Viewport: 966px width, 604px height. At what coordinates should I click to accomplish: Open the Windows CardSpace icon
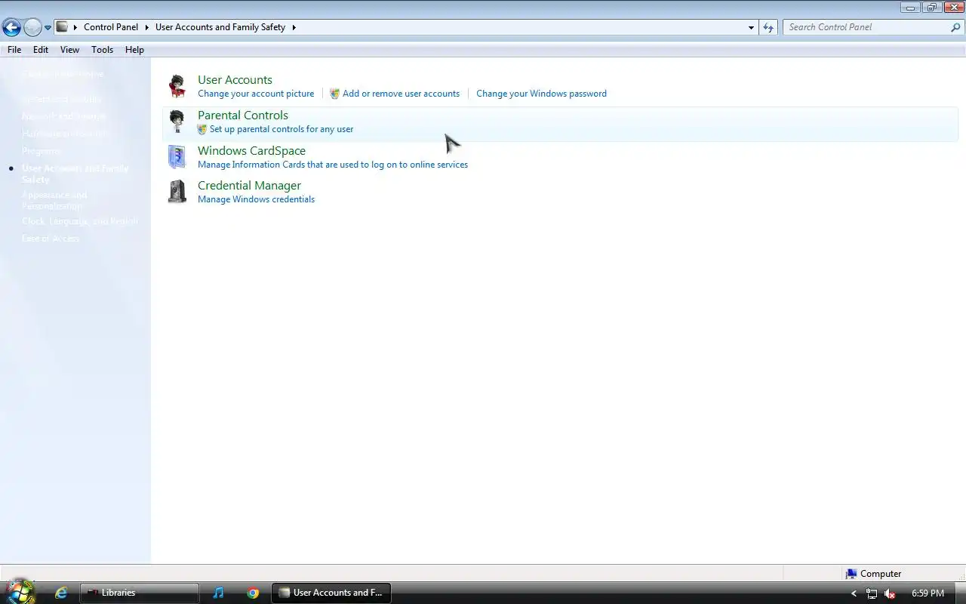point(177,156)
